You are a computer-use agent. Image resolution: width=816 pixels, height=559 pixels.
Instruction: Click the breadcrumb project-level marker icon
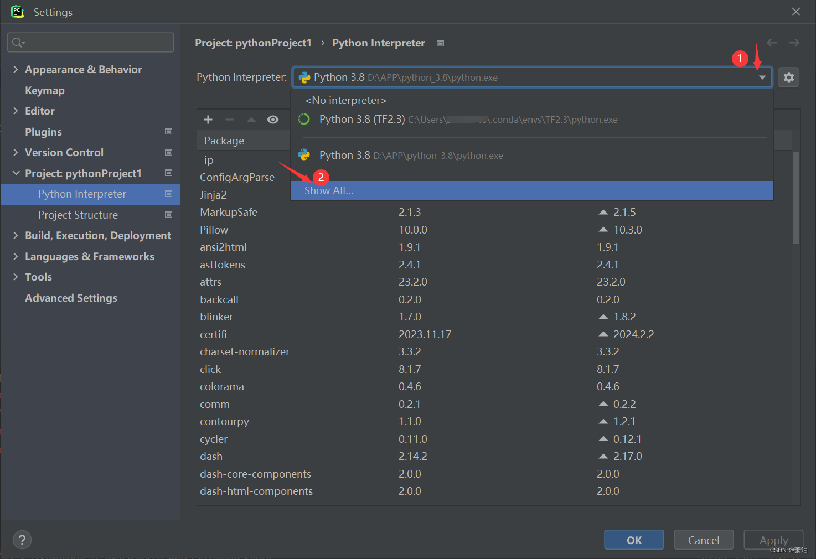[440, 43]
